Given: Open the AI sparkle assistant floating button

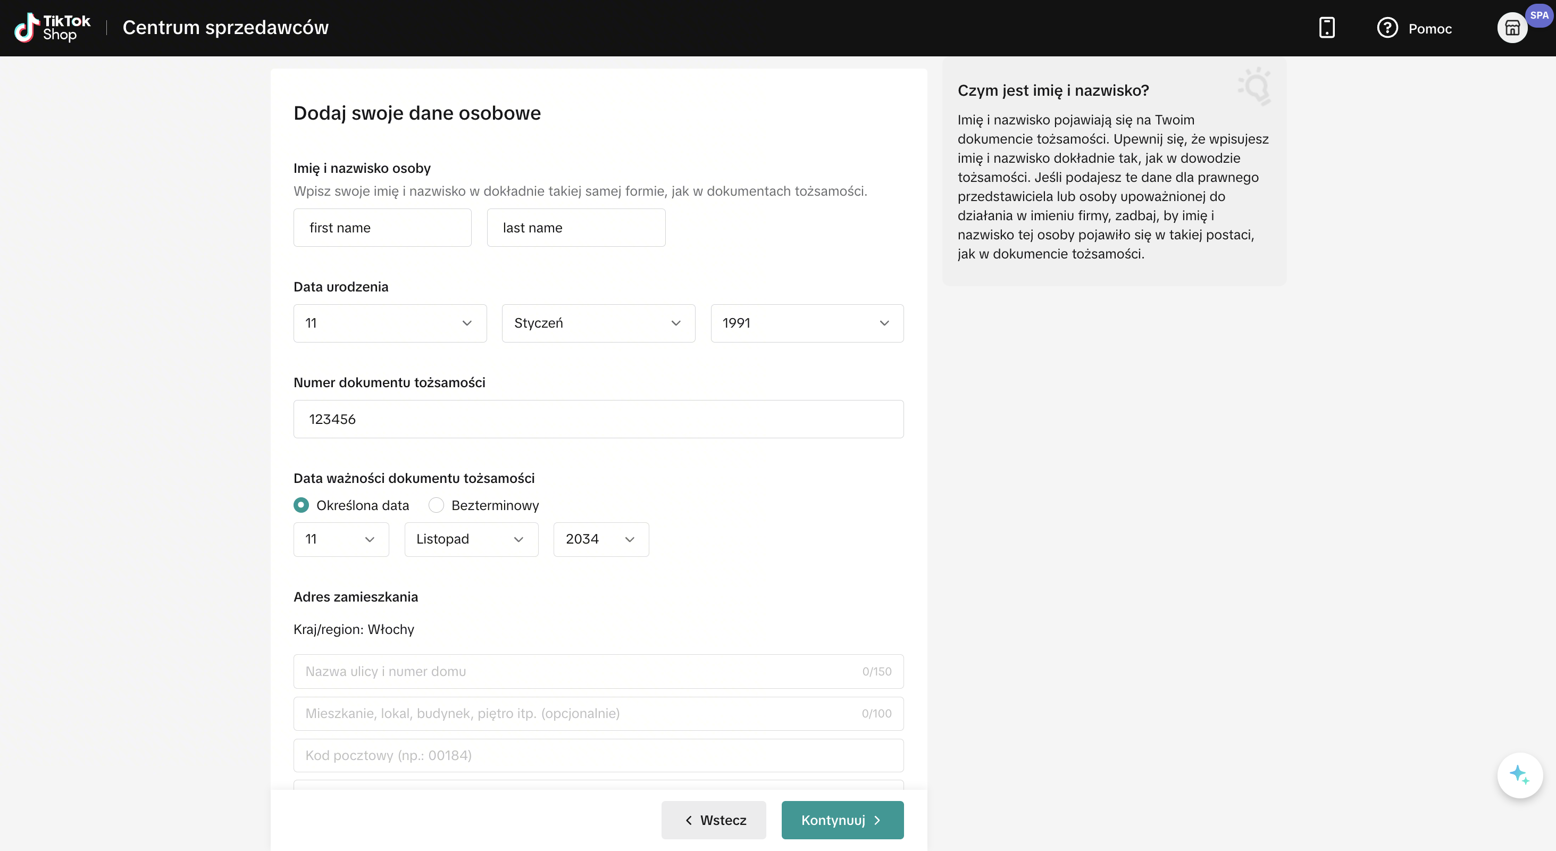Looking at the screenshot, I should [x=1520, y=775].
